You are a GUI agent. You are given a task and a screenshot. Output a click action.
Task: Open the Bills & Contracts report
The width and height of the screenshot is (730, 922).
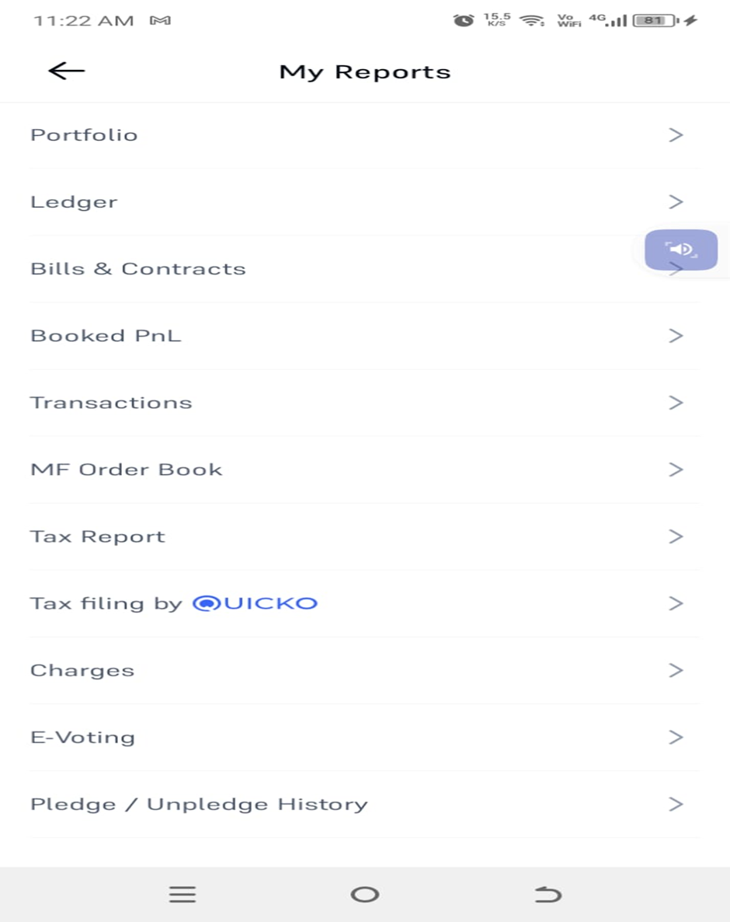tap(365, 269)
